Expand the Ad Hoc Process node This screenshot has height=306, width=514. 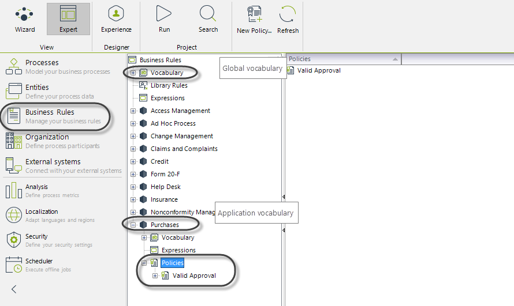[x=133, y=123]
